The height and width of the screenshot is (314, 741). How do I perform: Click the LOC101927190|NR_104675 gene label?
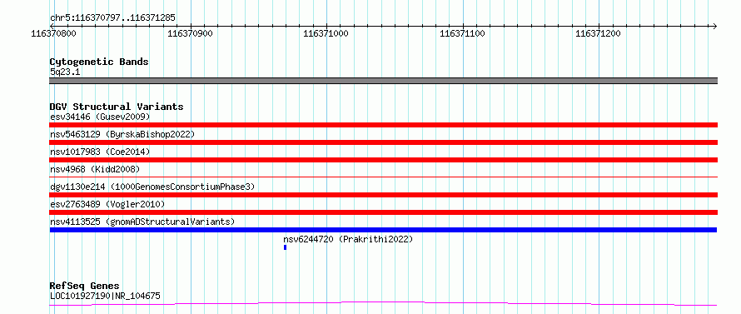pyautogui.click(x=105, y=297)
